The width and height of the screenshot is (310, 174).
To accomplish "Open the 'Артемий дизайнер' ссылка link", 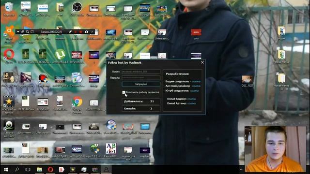I will click(196, 86).
